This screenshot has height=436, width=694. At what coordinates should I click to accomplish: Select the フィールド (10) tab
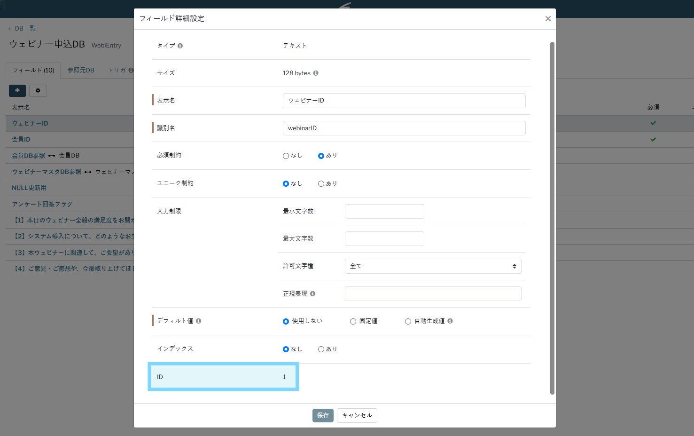(x=33, y=70)
